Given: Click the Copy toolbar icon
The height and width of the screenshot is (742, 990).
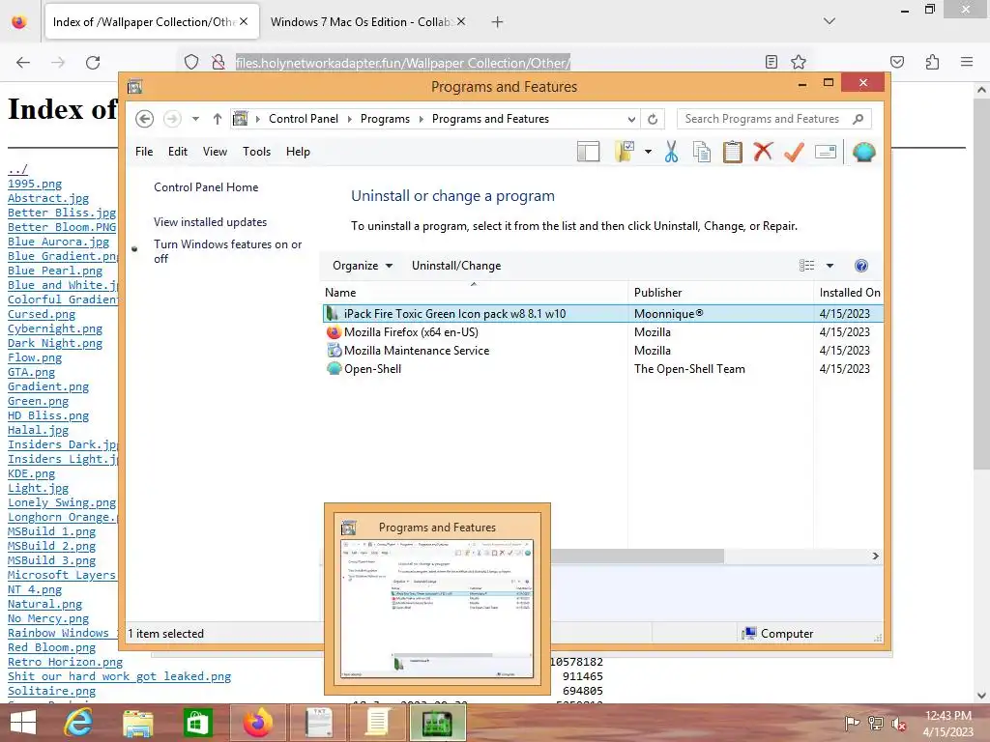Looking at the screenshot, I should (x=702, y=152).
